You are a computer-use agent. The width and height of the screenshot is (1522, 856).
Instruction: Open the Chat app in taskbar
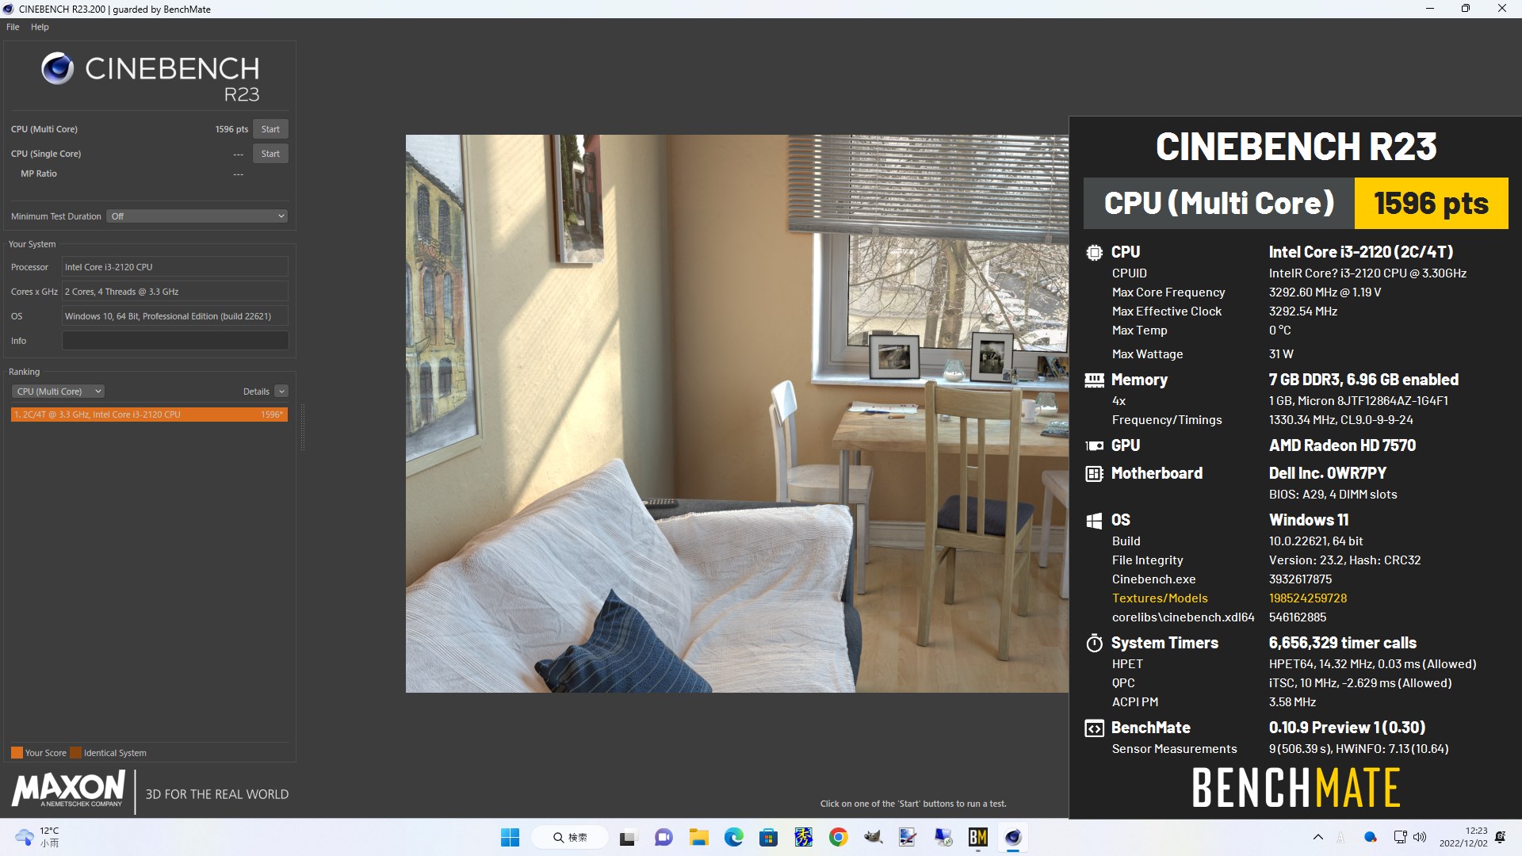663,837
